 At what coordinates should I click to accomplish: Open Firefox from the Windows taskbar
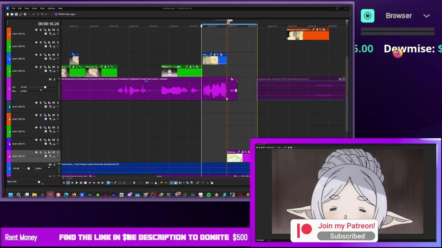[74, 195]
